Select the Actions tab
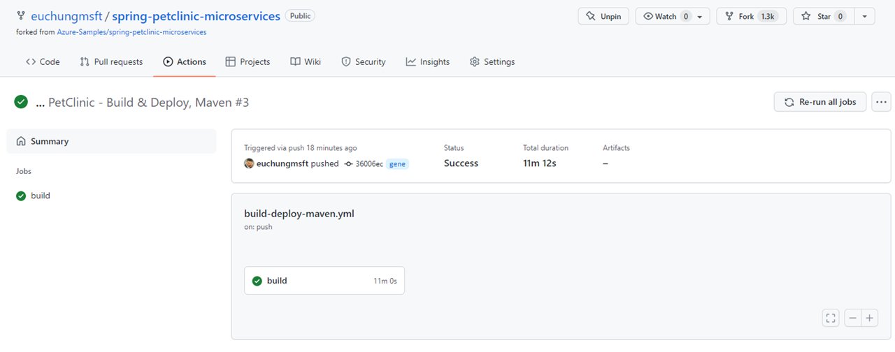This screenshot has height=352, width=895. pos(184,61)
